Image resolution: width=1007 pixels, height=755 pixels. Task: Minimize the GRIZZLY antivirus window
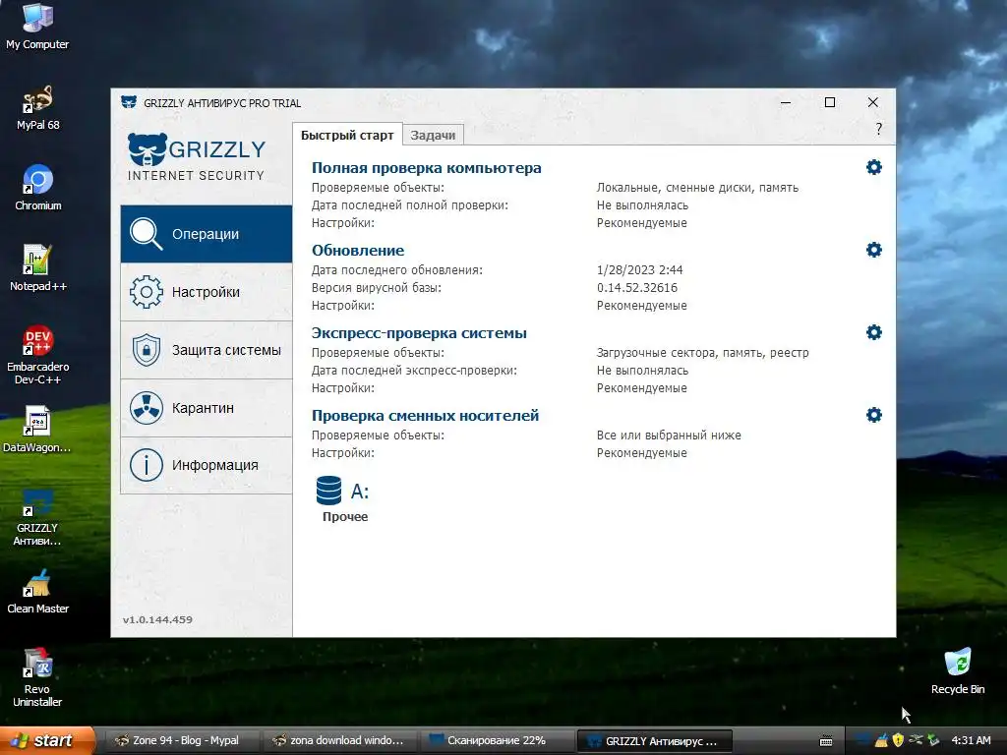[x=786, y=102]
